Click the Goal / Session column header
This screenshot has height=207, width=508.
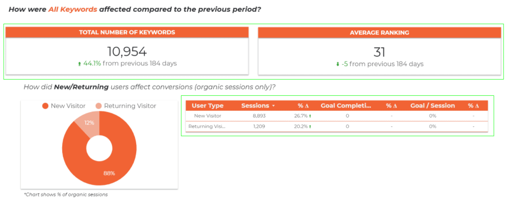[x=433, y=106]
